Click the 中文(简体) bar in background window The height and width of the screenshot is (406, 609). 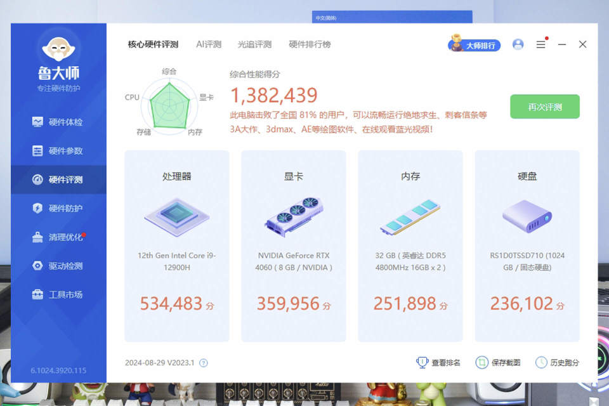click(392, 18)
